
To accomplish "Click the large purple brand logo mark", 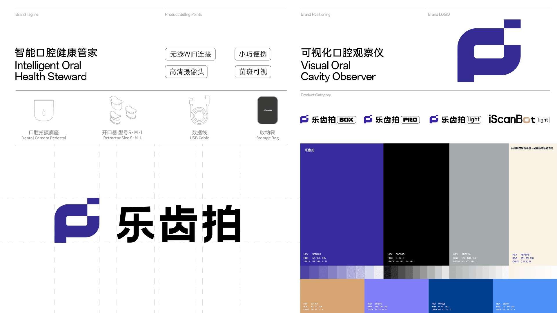I will pos(489,51).
